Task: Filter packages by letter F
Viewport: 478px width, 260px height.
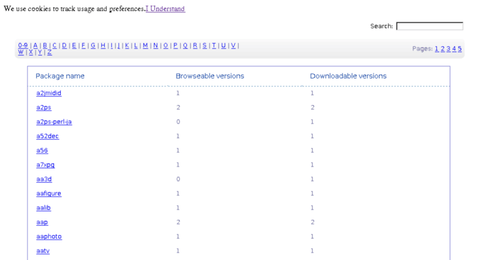Action: coord(83,45)
